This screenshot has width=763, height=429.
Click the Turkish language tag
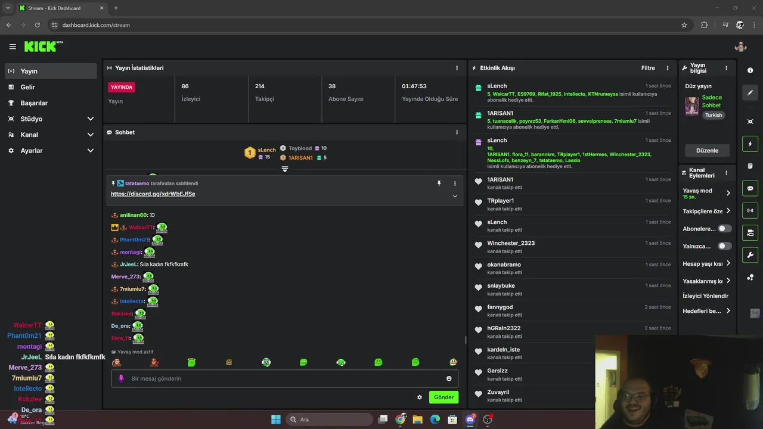(x=714, y=115)
